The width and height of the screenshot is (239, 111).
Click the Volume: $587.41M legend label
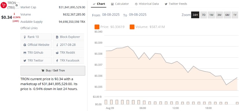coord(150,27)
